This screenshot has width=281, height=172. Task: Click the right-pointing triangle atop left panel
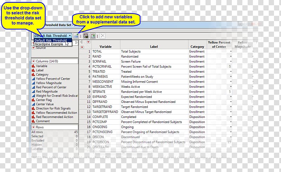click(76, 42)
